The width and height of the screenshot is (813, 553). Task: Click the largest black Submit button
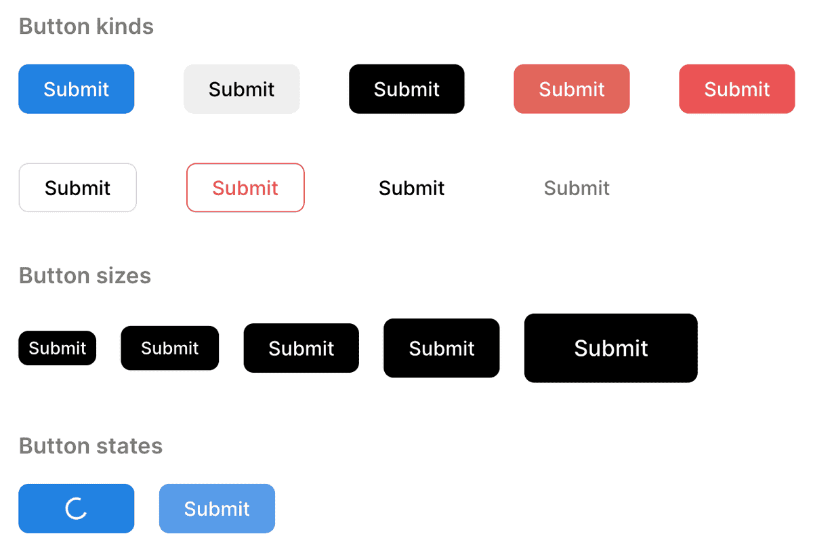point(610,348)
